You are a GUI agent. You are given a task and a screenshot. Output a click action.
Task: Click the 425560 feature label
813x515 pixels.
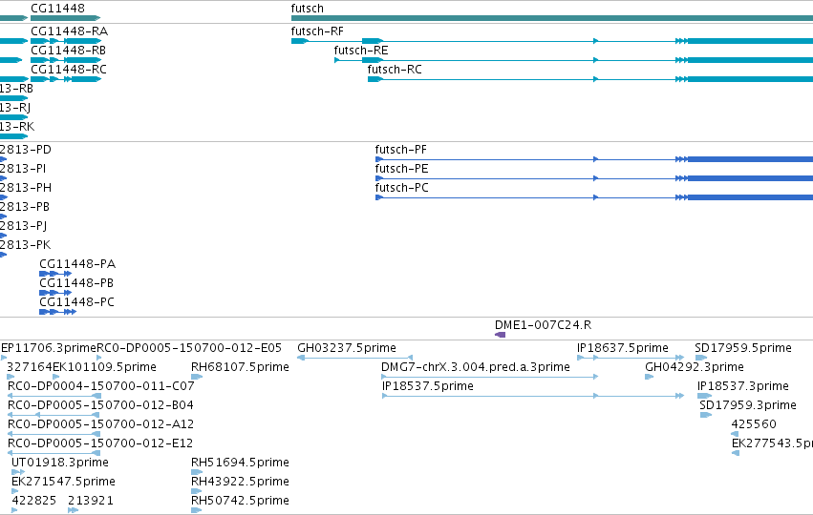tap(754, 424)
